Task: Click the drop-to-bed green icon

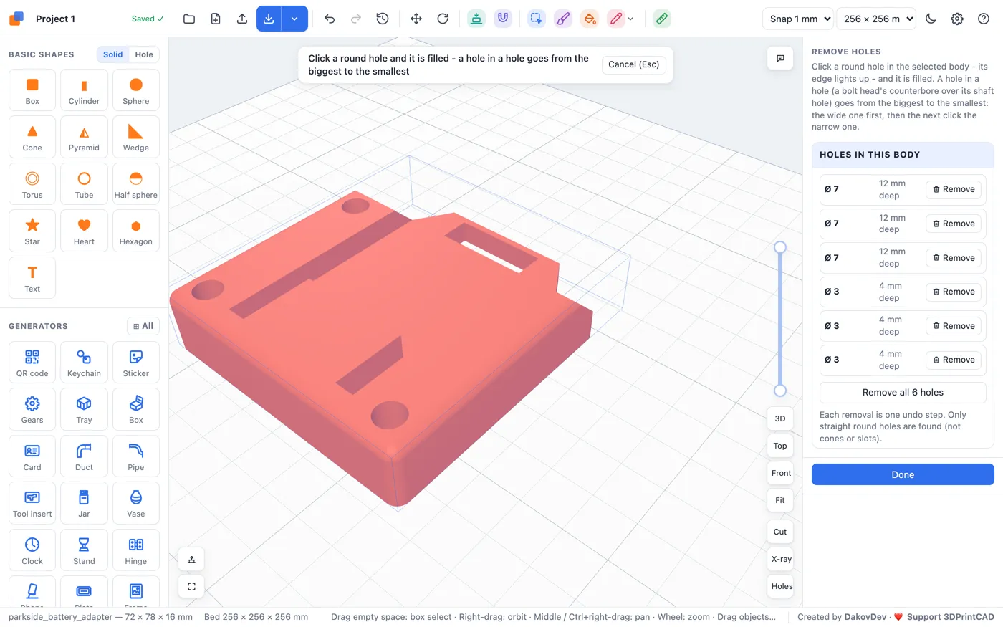Action: coord(476,19)
